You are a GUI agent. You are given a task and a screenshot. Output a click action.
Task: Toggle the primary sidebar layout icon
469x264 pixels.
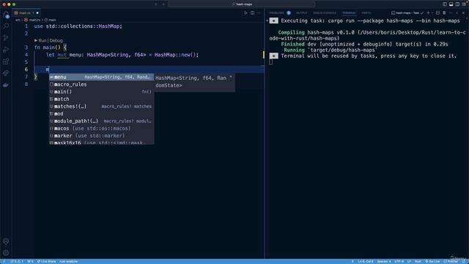click(x=445, y=4)
